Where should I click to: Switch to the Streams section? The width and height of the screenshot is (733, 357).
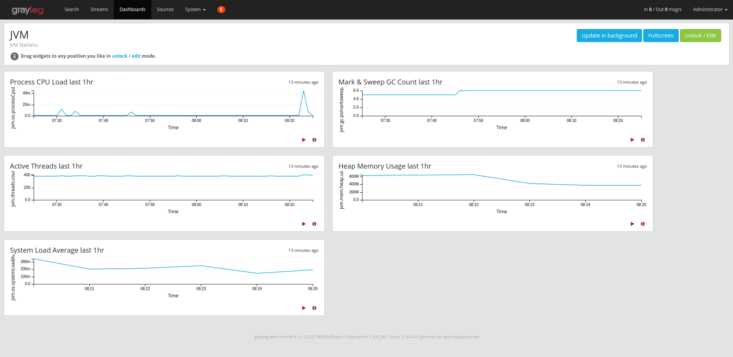coord(99,10)
